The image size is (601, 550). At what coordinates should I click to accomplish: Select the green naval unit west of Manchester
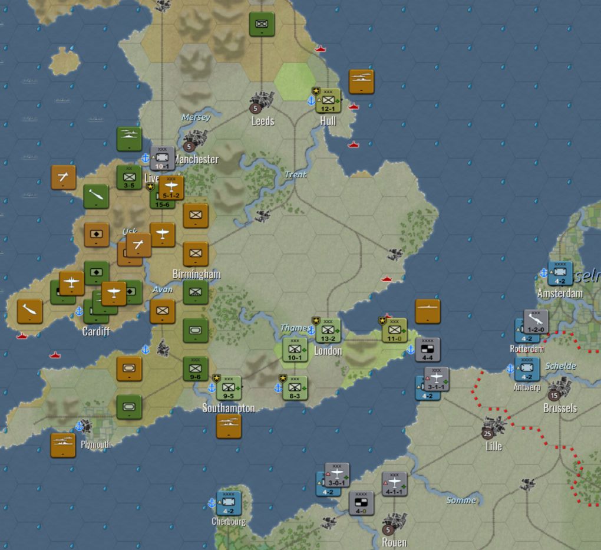pos(129,139)
